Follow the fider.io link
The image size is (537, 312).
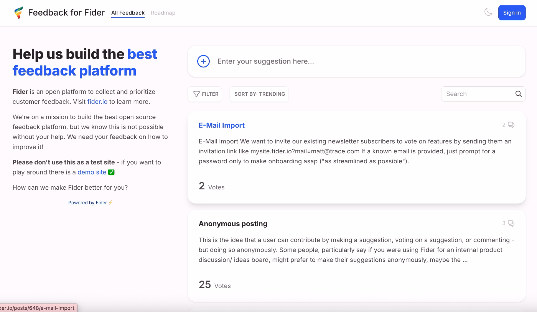(97, 102)
